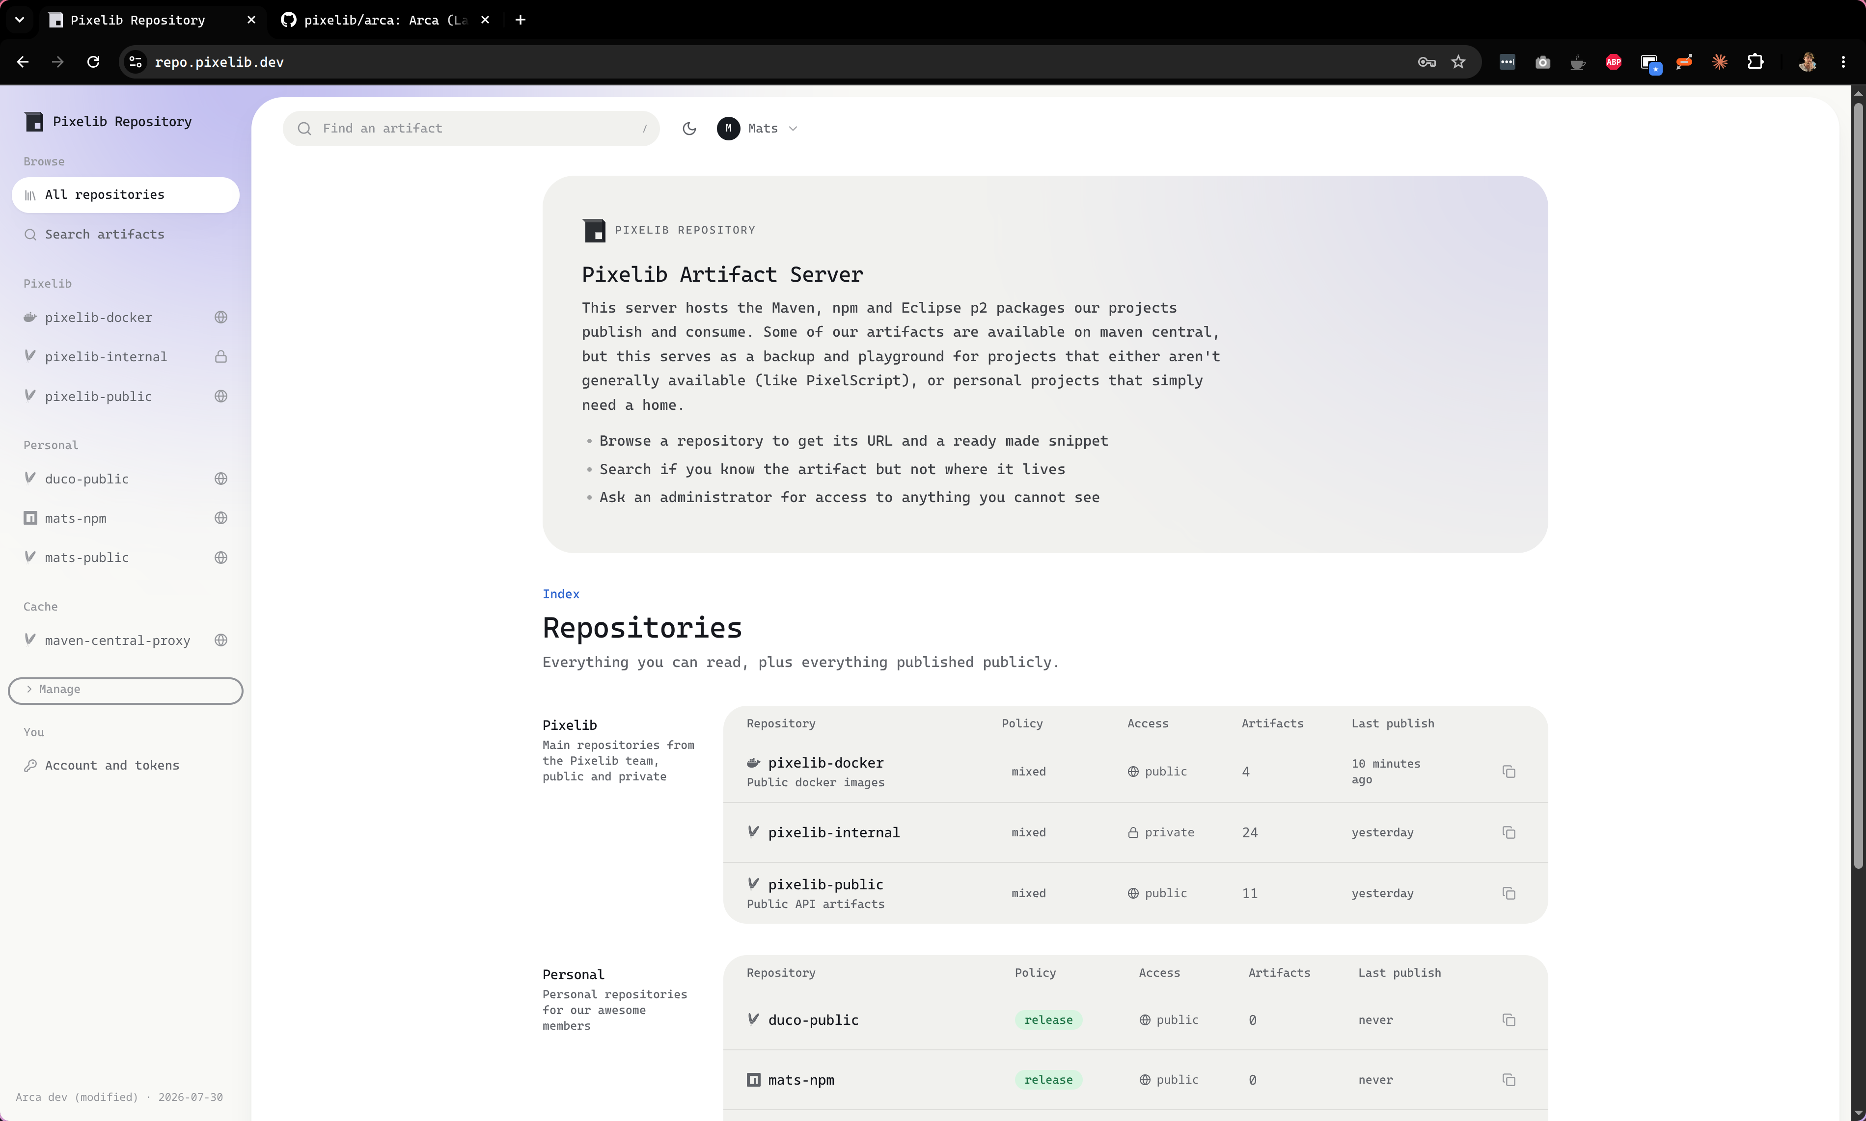
Task: Open camera screenshot extension icon
Action: point(1542,62)
